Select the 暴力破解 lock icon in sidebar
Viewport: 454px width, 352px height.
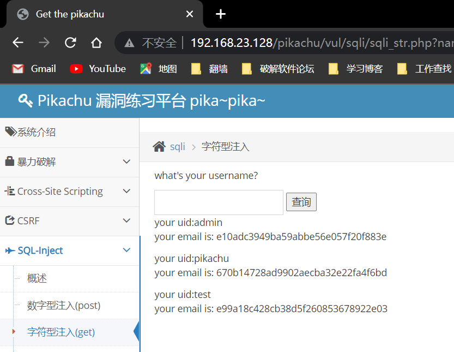pyautogui.click(x=10, y=162)
